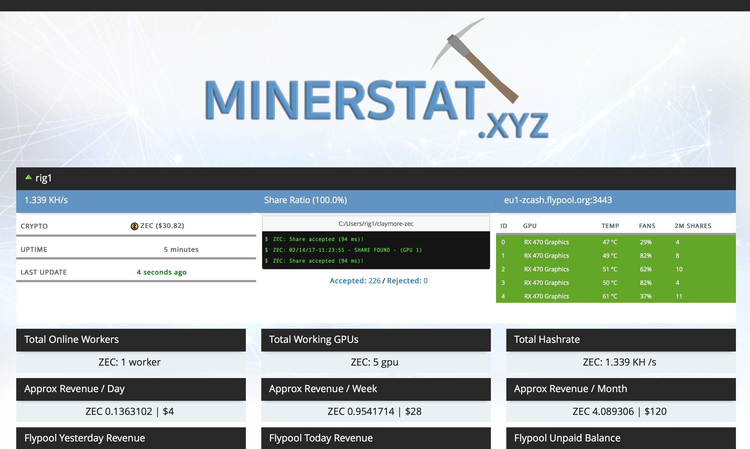Click the FANS column header

647,226
